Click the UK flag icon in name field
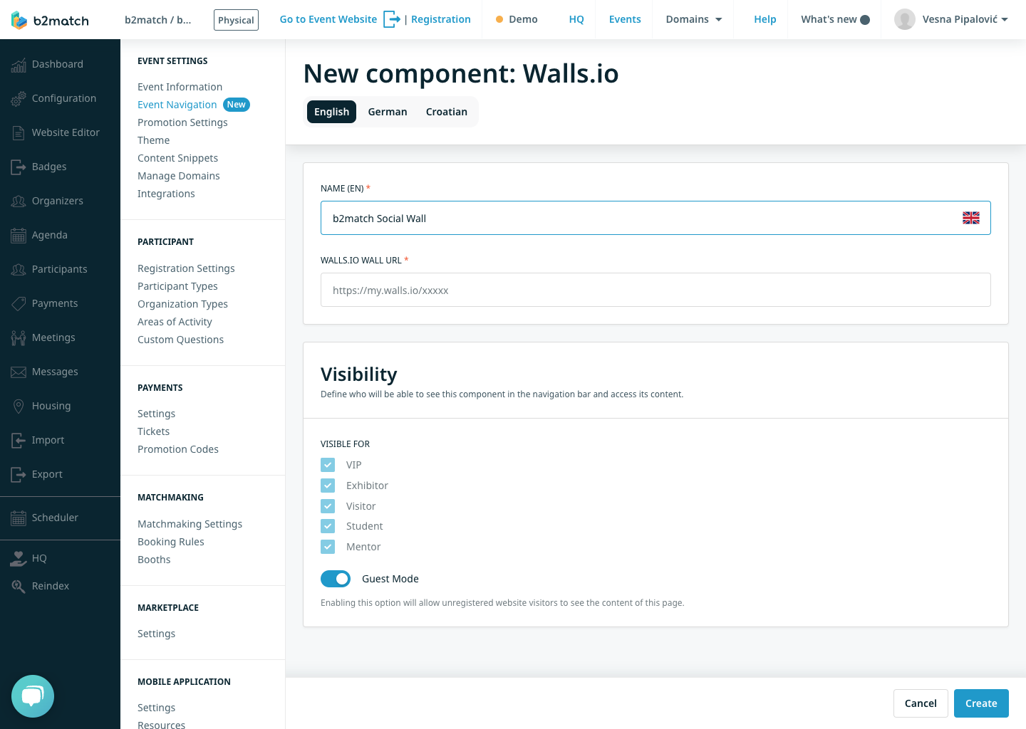1026x729 pixels. pos(971,218)
